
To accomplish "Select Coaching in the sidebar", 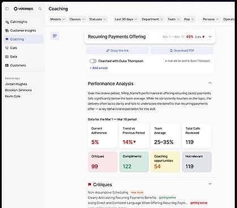I will [24, 39].
